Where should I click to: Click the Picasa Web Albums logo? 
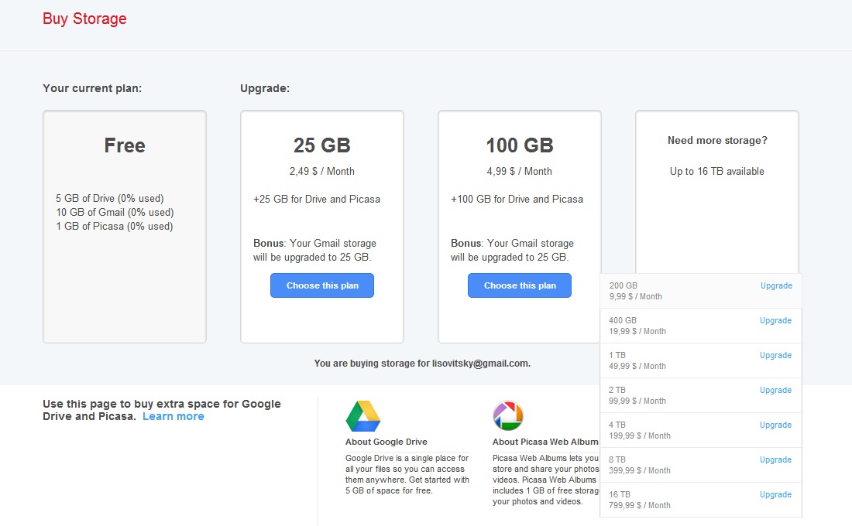click(x=508, y=416)
